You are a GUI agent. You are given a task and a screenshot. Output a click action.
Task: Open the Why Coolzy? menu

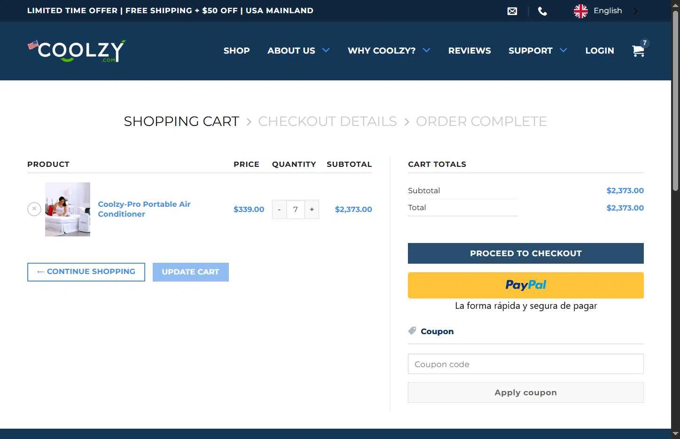coord(382,51)
